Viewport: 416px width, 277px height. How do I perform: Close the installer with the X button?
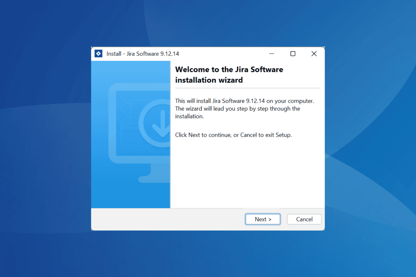coord(314,54)
